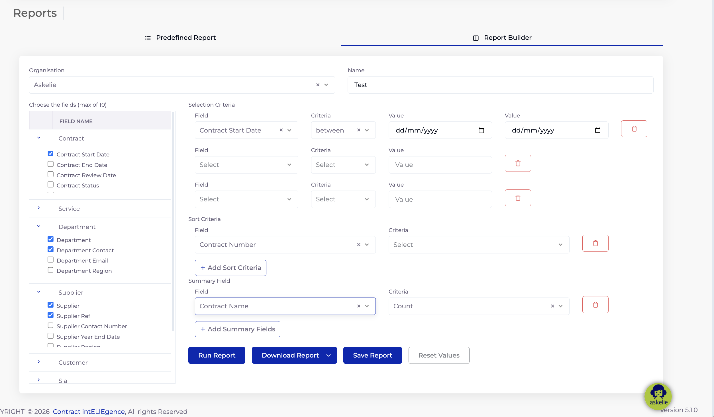This screenshot has height=417, width=714.
Task: Delete the second selection criteria row
Action: pyautogui.click(x=518, y=163)
